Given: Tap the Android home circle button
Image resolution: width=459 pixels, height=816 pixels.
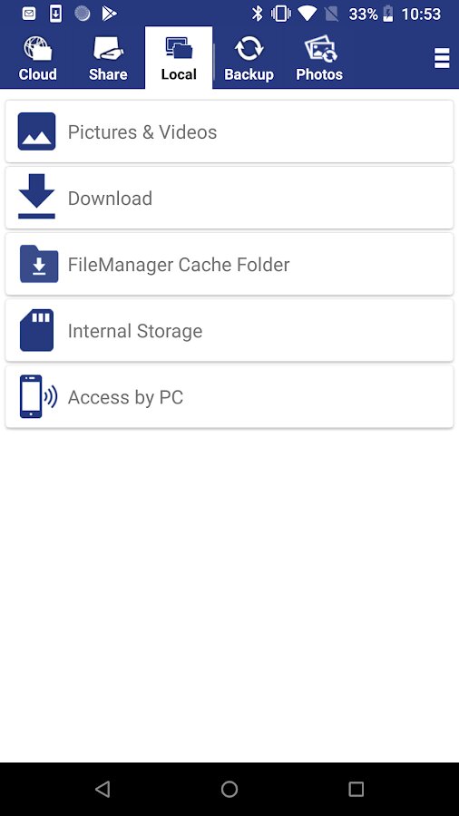Looking at the screenshot, I should [x=229, y=789].
